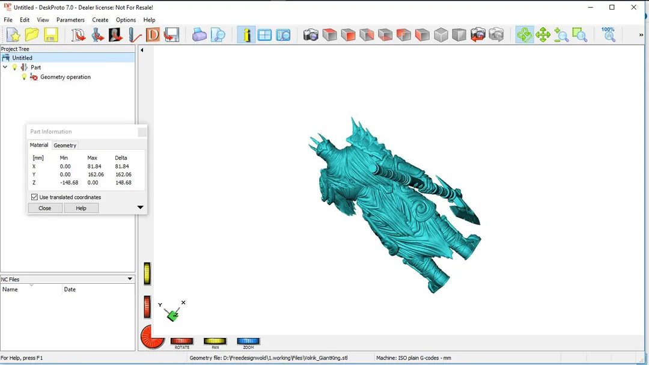Select the Material tab in Part Information
This screenshot has width=649, height=365.
pyautogui.click(x=39, y=145)
